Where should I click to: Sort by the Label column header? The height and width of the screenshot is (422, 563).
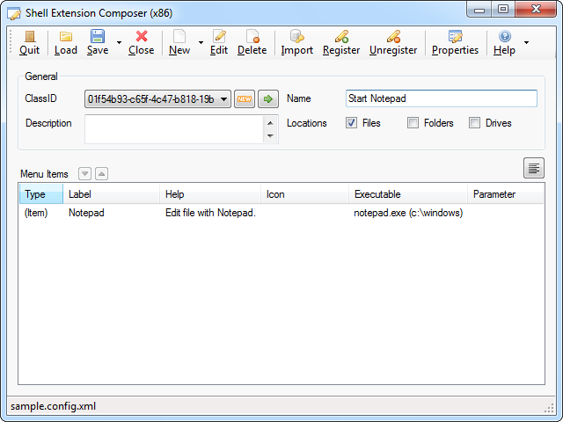111,194
